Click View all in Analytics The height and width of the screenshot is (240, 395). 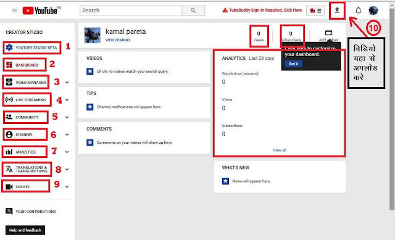[x=280, y=150]
